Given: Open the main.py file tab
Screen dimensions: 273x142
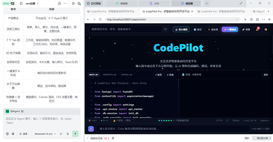Looking at the screenshot, I should (x=94, y=75).
